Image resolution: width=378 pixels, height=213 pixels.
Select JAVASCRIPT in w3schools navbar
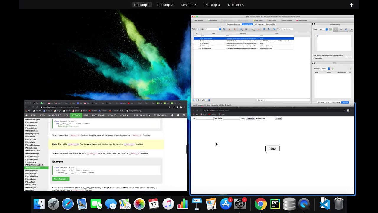point(54,115)
